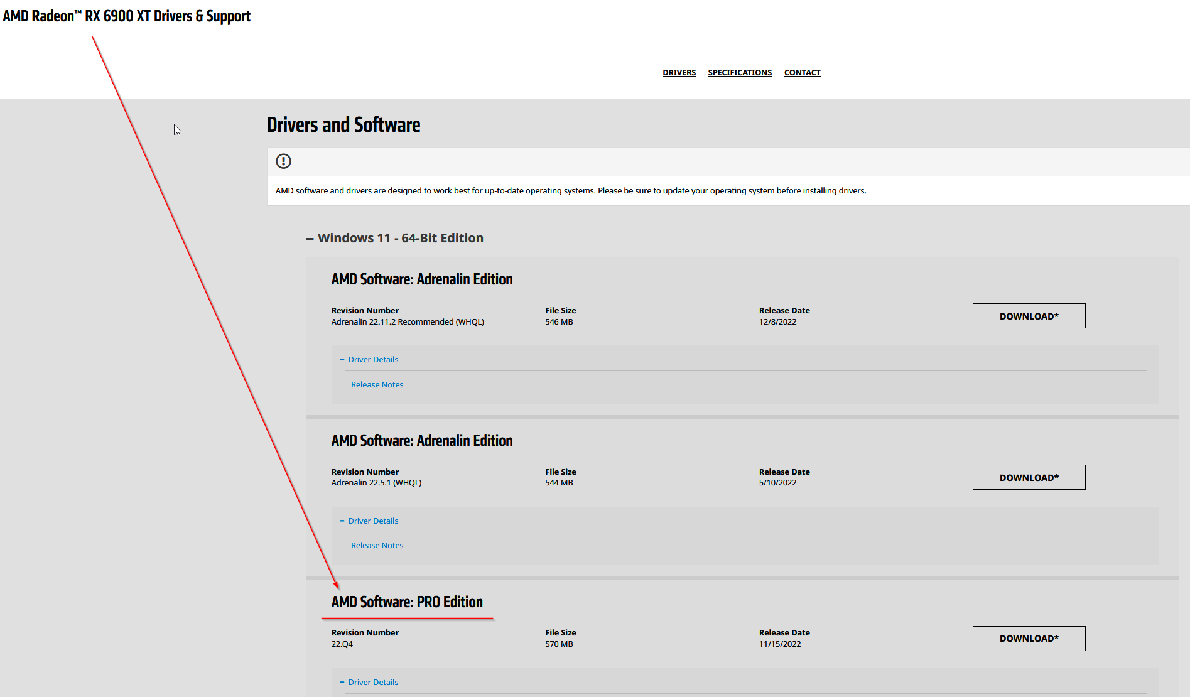The image size is (1190, 697).
Task: Open the DRIVERS navigation link
Action: pos(679,73)
